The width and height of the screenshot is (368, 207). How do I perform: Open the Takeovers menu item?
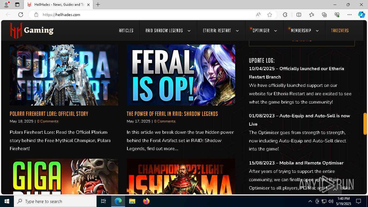[x=340, y=30]
